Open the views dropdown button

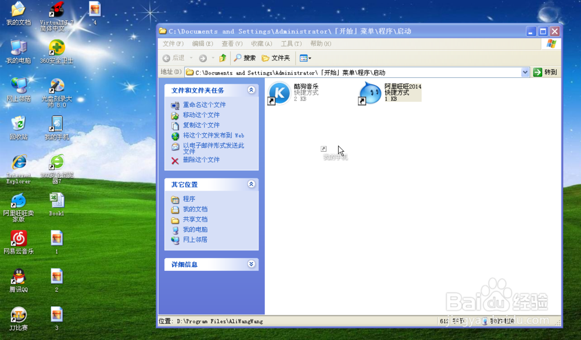point(306,58)
